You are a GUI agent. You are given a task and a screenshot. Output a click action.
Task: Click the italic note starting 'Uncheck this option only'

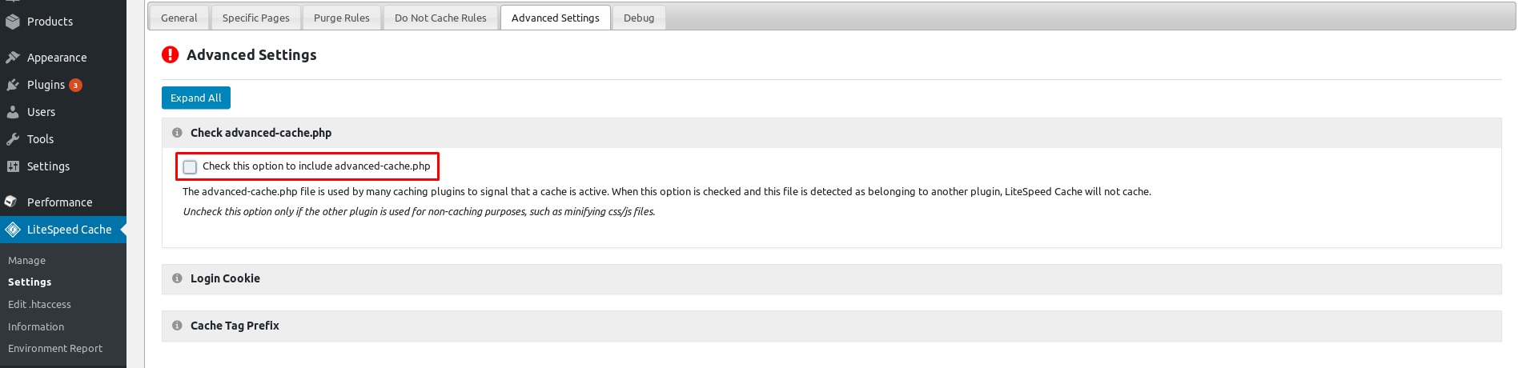tap(419, 212)
